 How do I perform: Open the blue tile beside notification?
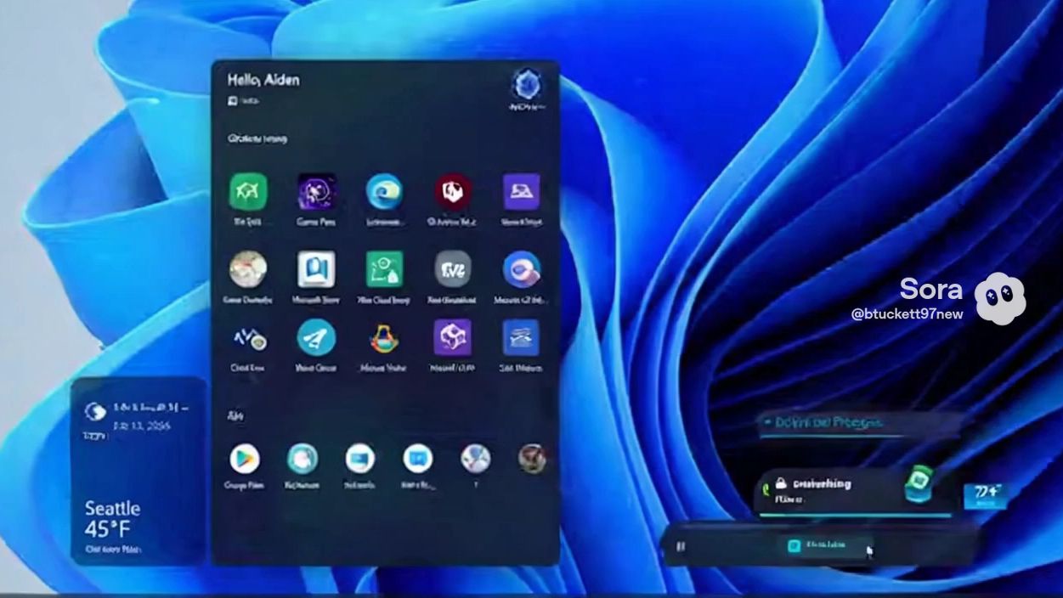[985, 495]
